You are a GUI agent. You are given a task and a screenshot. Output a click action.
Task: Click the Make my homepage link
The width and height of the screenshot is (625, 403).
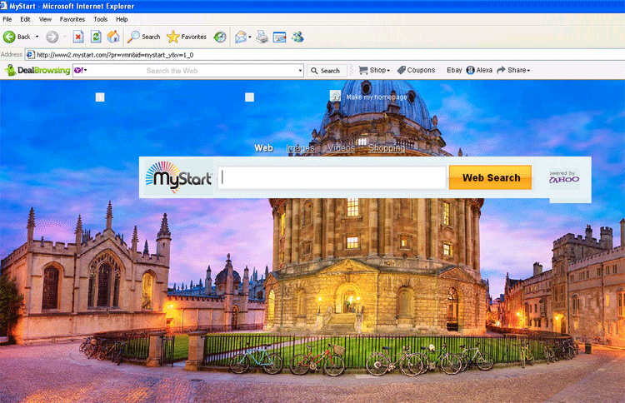(376, 97)
